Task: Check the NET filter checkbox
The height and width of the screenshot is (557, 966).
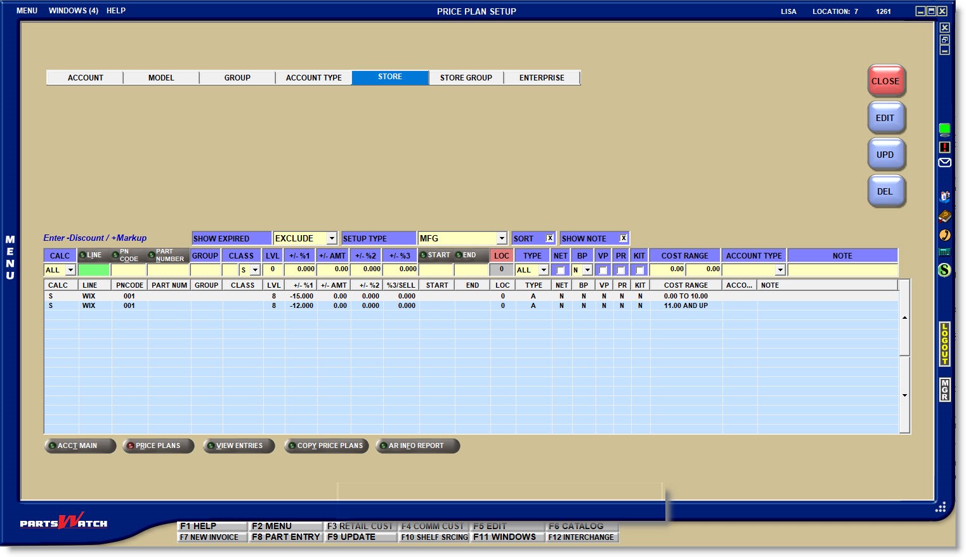Action: (x=561, y=270)
